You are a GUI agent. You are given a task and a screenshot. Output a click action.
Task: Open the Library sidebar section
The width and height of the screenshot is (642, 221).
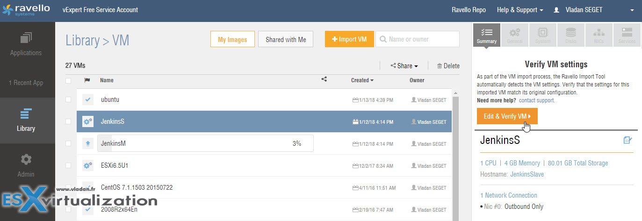coord(26,120)
